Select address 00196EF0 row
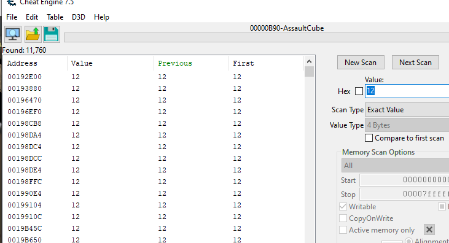 coord(154,112)
